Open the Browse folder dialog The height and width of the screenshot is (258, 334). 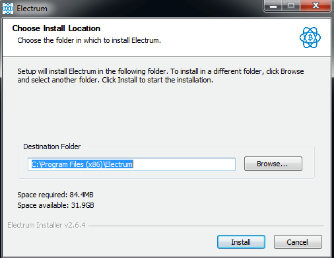click(x=273, y=164)
